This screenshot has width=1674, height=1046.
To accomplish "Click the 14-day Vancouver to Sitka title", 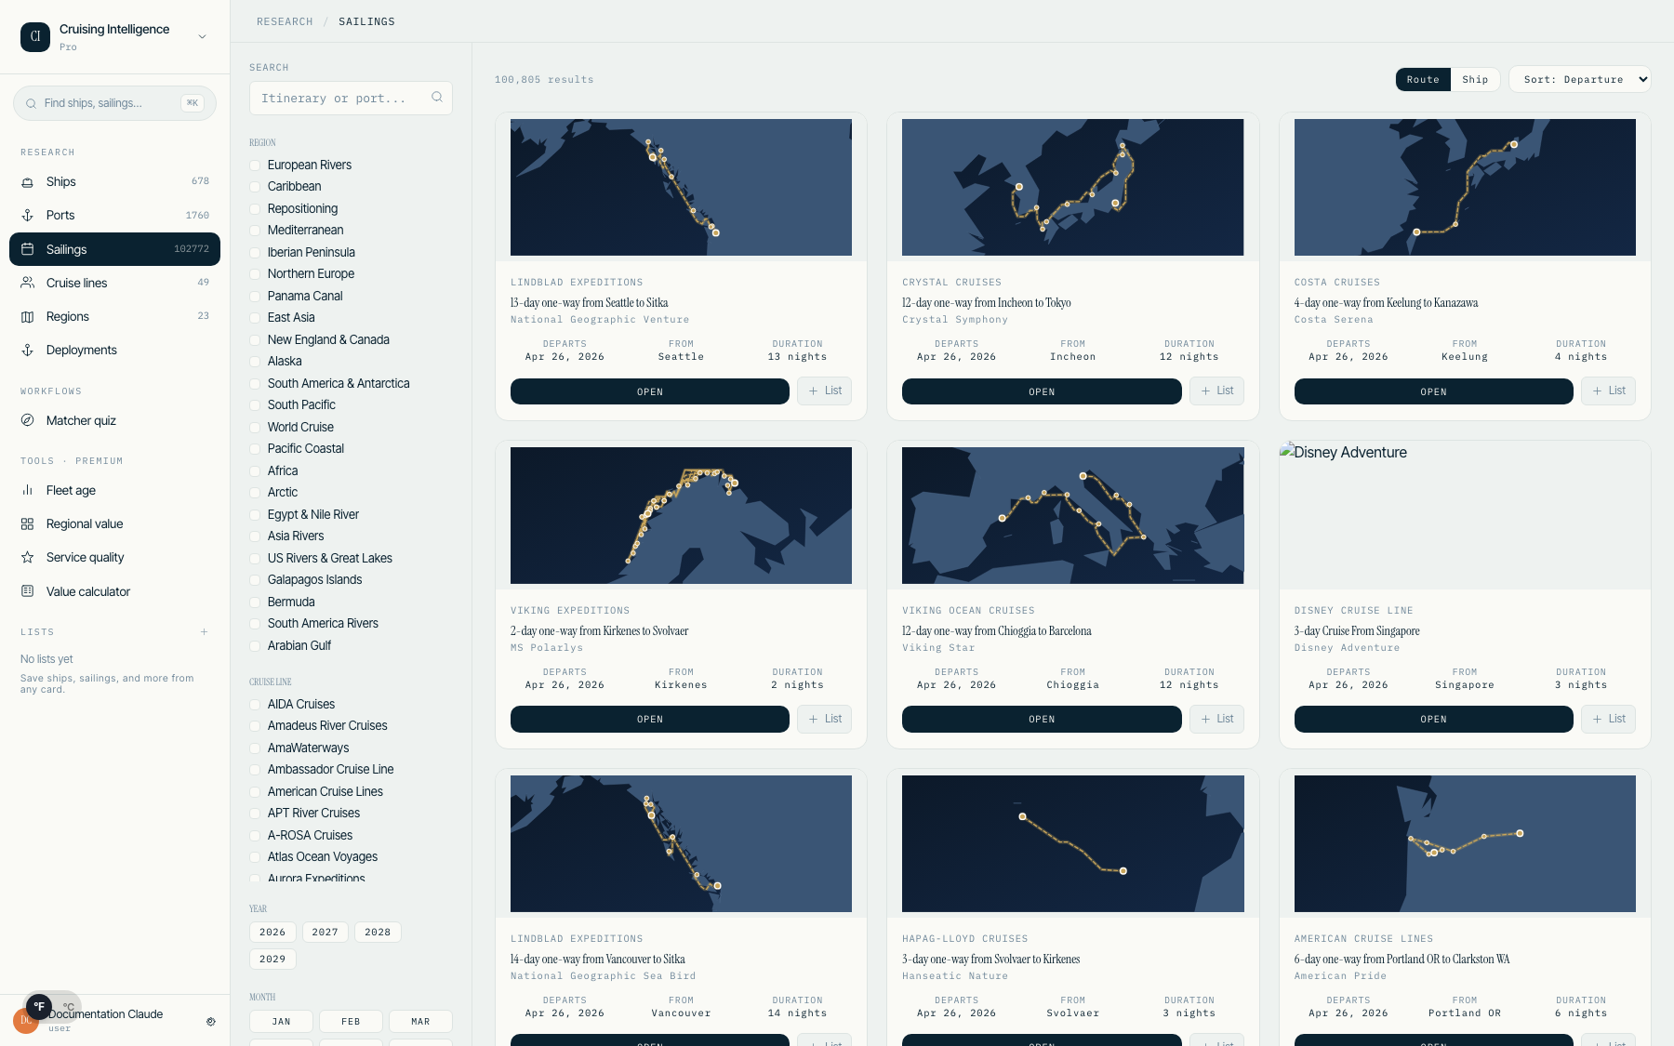I will pyautogui.click(x=598, y=960).
